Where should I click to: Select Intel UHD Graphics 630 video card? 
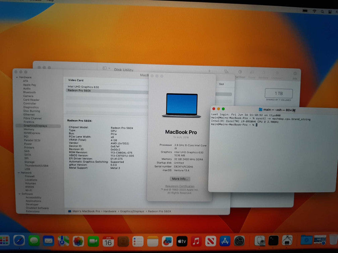(x=83, y=87)
